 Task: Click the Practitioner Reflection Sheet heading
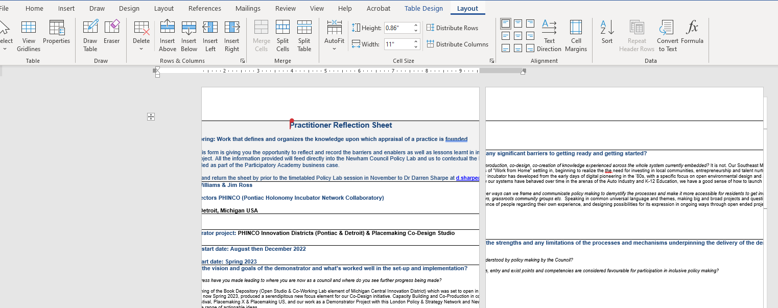tap(341, 125)
